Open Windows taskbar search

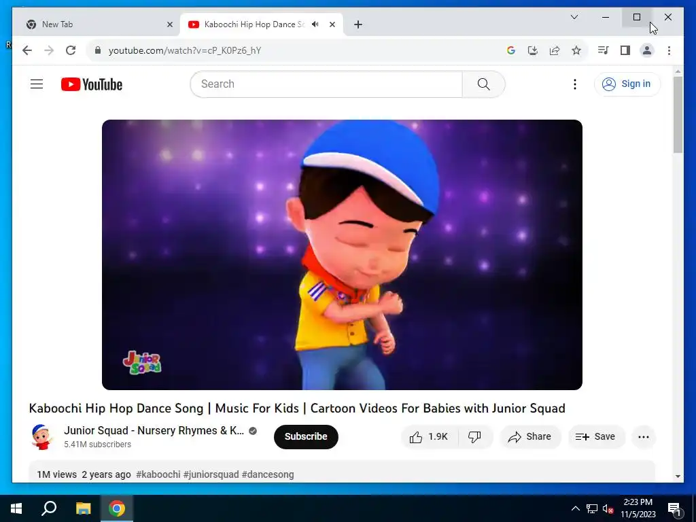point(49,508)
